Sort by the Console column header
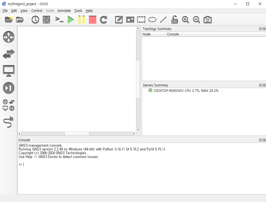Image resolution: width=266 pixels, height=202 pixels. point(216,34)
